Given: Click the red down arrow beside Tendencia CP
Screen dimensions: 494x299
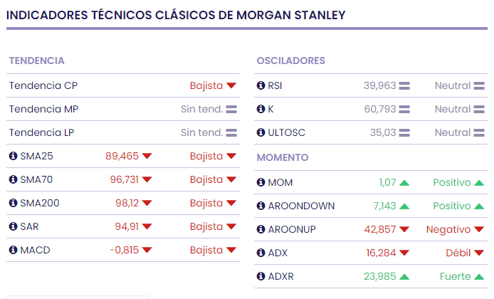Looking at the screenshot, I should click(231, 86).
